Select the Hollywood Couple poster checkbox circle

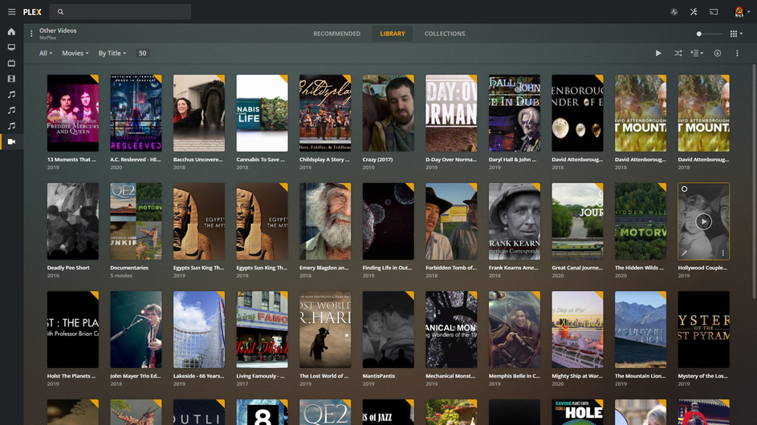[x=684, y=189]
